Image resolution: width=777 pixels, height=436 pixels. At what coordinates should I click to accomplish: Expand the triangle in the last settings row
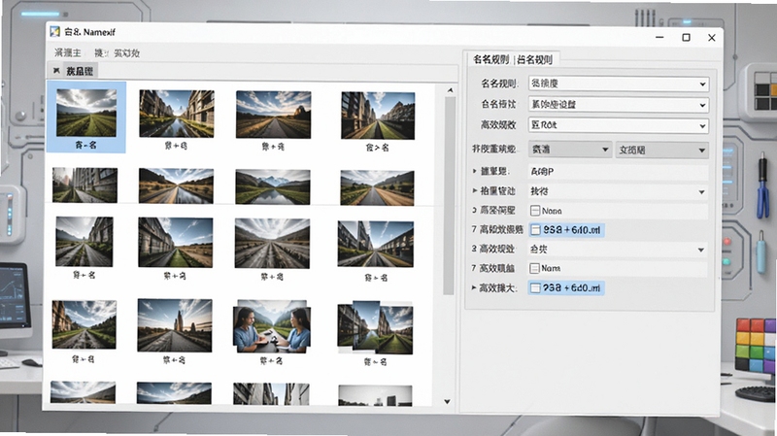(x=474, y=287)
